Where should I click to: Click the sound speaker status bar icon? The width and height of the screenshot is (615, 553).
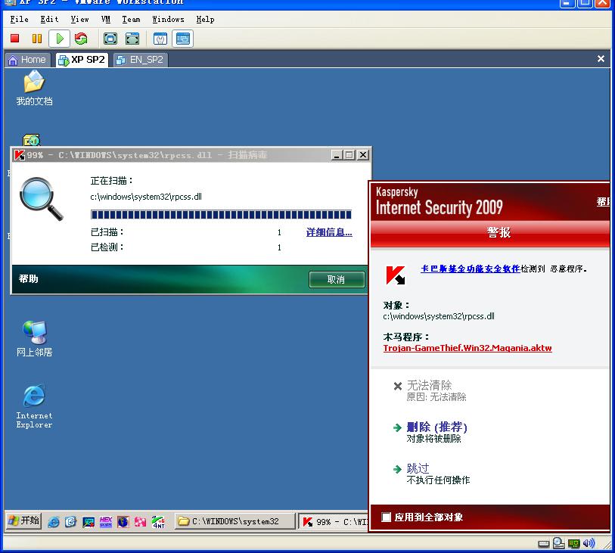coord(589,543)
